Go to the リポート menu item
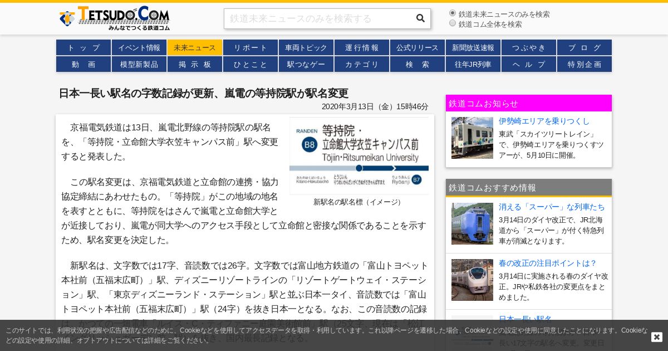Viewport: 668px width, 351px height. click(x=250, y=47)
